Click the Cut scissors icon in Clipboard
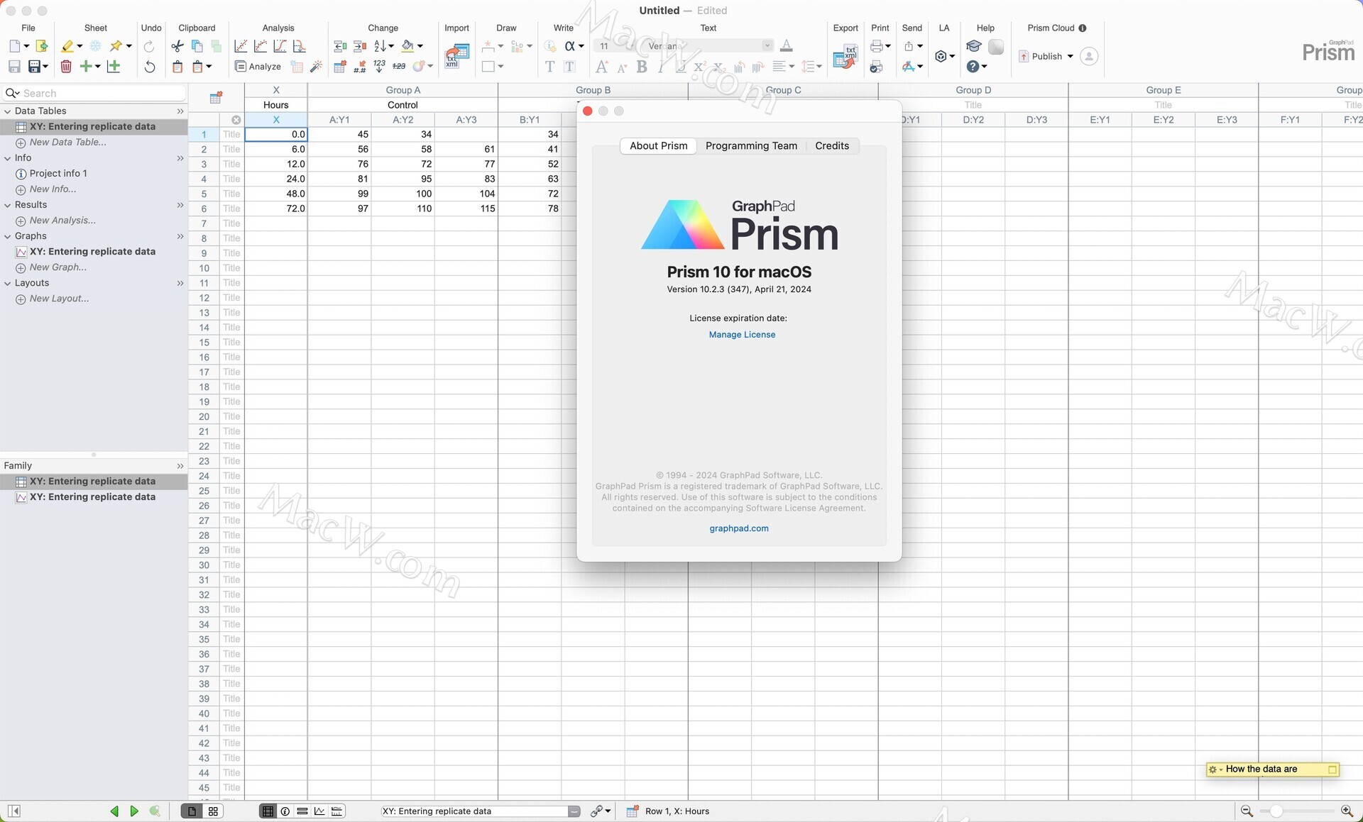1363x822 pixels. coord(177,46)
